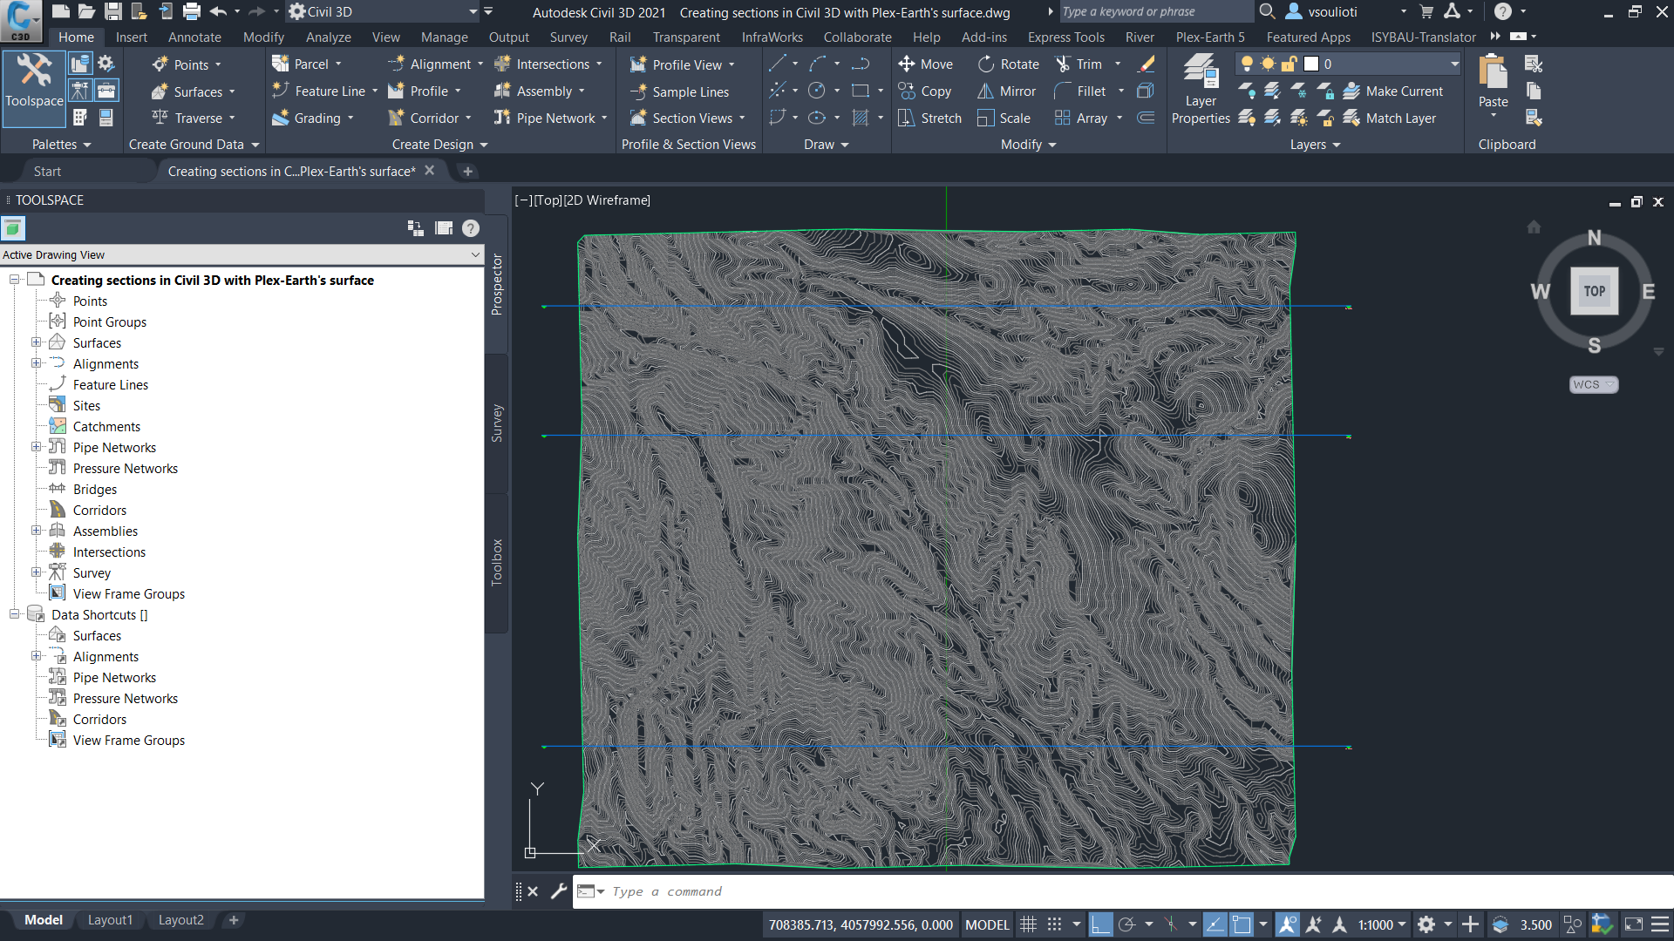Viewport: 1674px width, 941px height.
Task: Toggle snap mode in status bar
Action: pos(1054,924)
